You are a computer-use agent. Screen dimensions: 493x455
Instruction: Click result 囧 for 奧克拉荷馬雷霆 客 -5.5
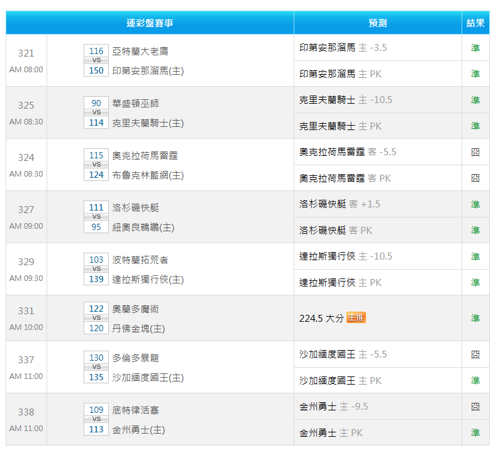tap(475, 152)
